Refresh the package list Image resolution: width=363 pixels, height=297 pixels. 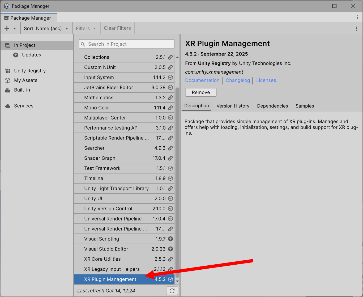[x=172, y=291]
